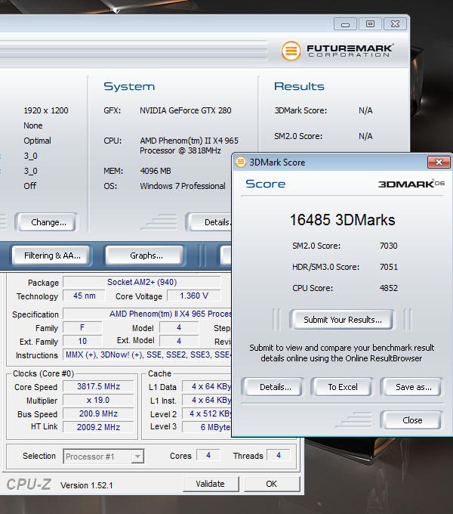
Task: Close the 3DMark Score dialog with red X
Action: pos(439,162)
